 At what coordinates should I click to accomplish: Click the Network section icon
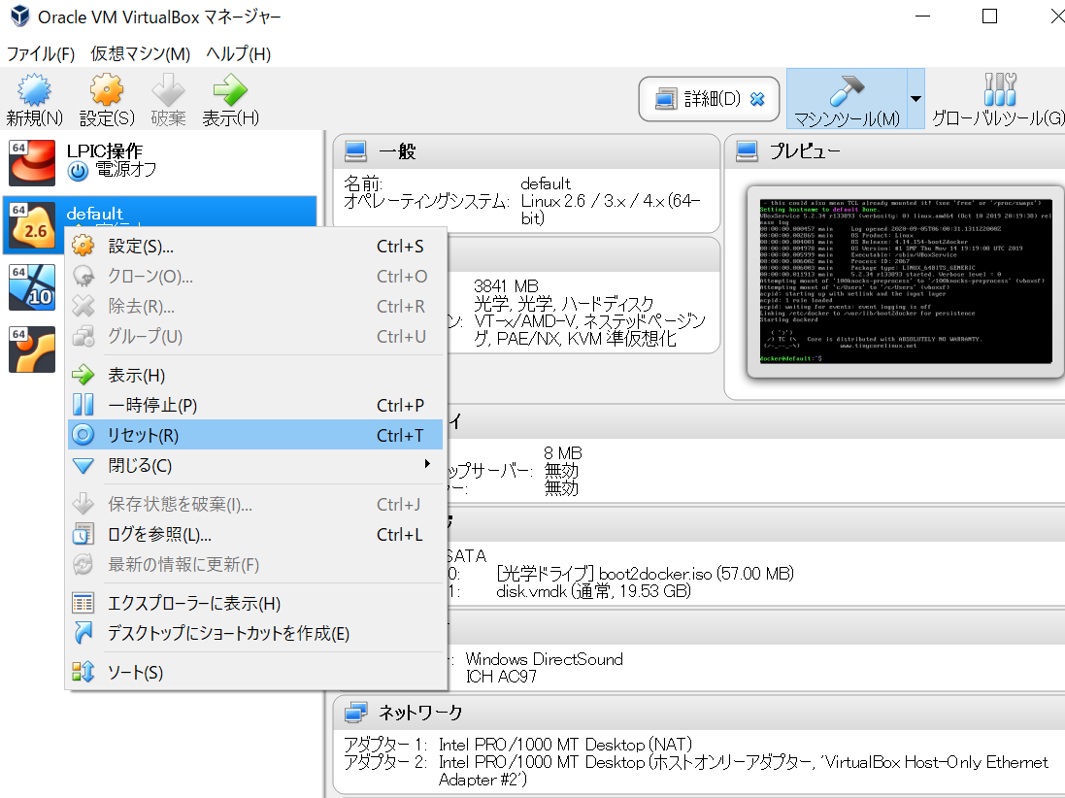355,713
